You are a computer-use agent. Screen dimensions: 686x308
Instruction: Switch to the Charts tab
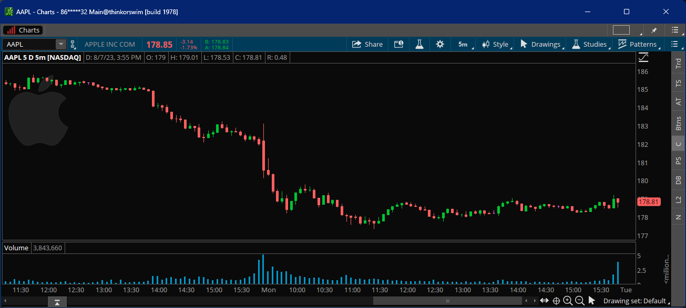pyautogui.click(x=23, y=30)
